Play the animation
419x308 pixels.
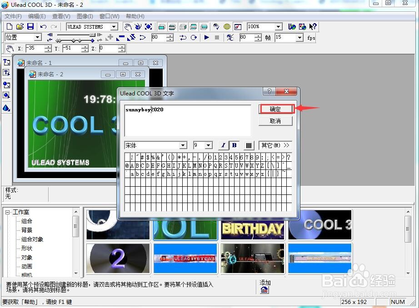(x=207, y=37)
